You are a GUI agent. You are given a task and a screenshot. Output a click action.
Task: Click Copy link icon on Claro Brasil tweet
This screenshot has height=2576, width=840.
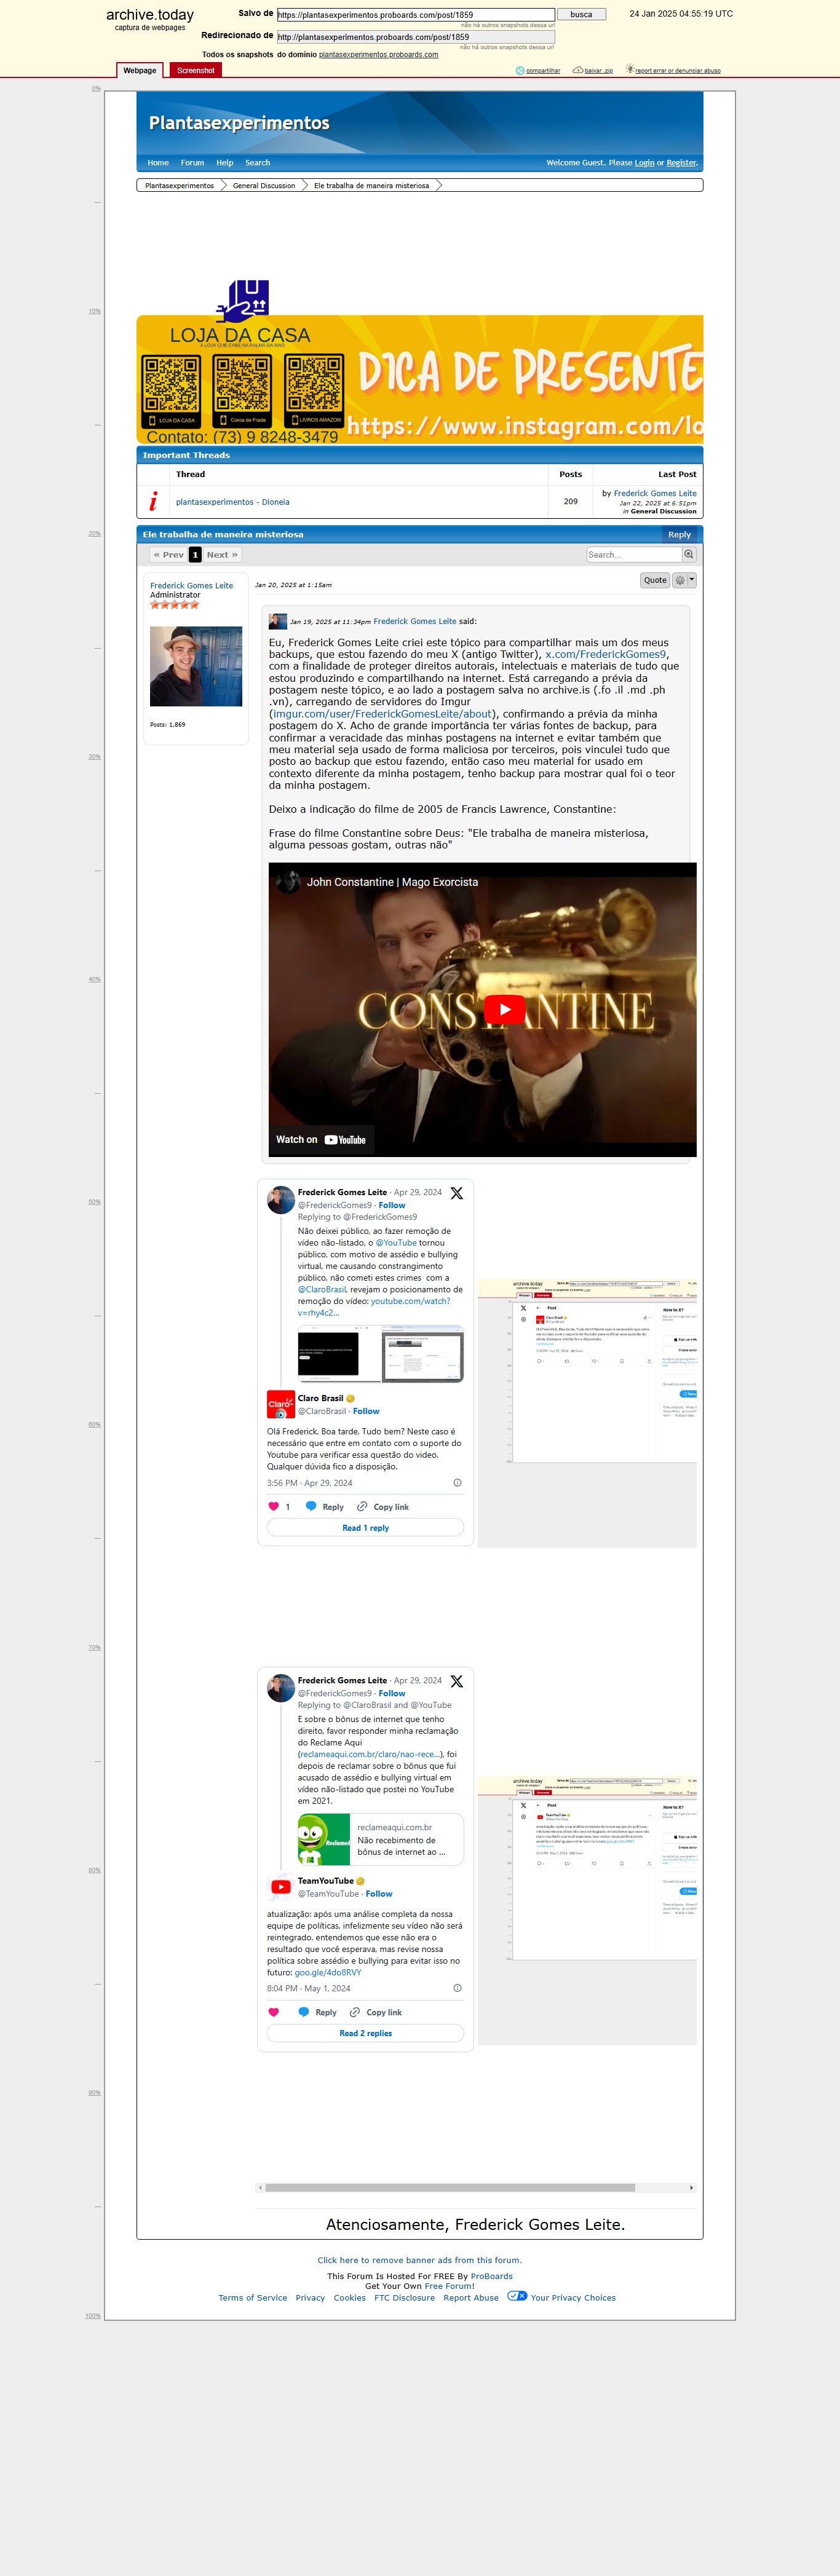(x=362, y=1507)
